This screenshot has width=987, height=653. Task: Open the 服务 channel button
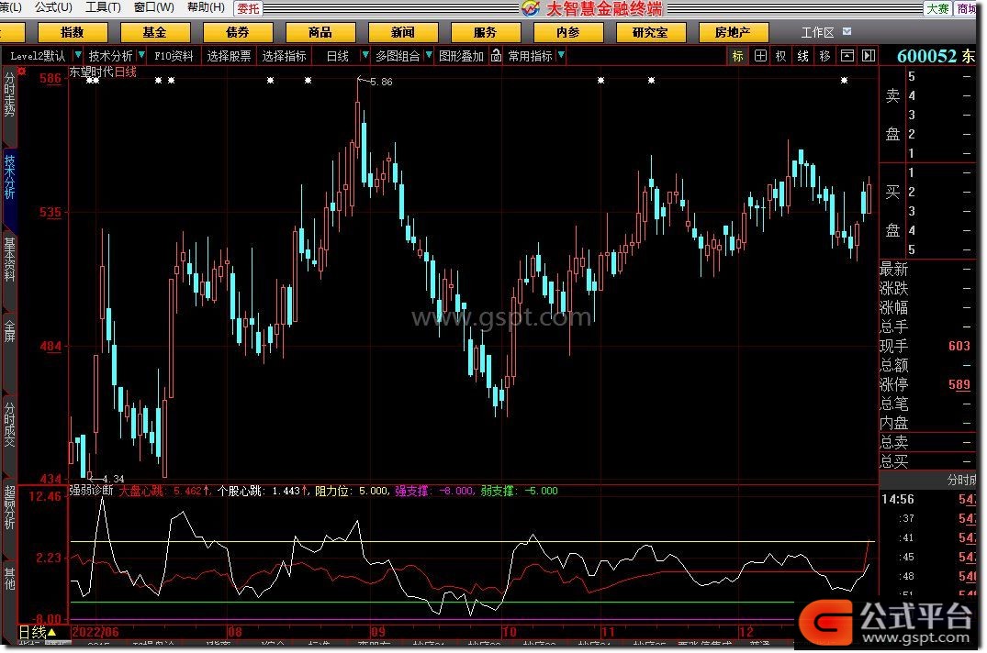(486, 32)
